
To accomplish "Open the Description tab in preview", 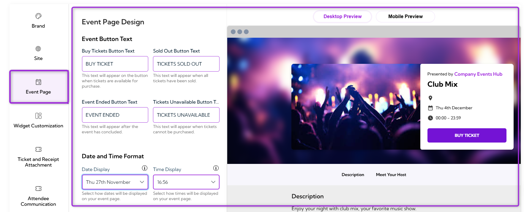I will 353,175.
